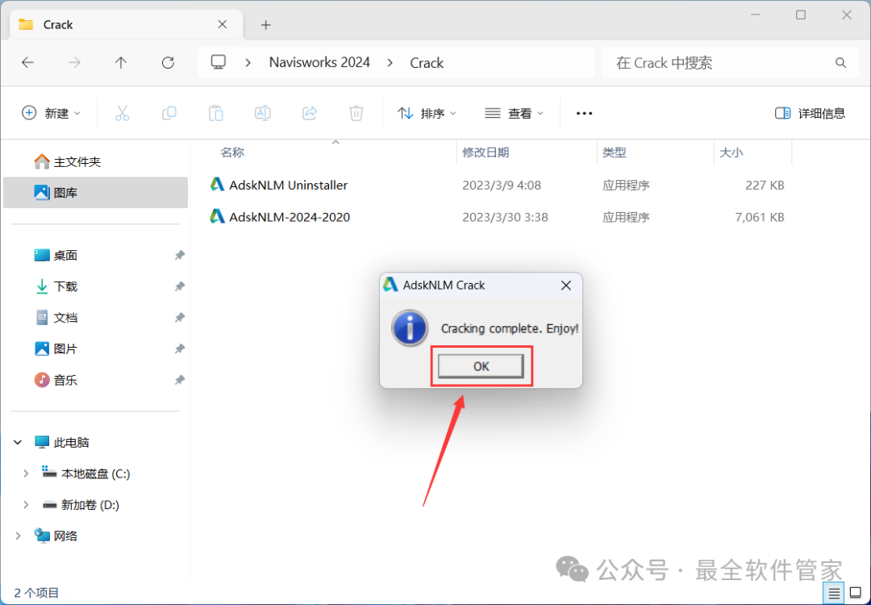Click the 7,061 KB size cell
The height and width of the screenshot is (605, 871).
[760, 217]
